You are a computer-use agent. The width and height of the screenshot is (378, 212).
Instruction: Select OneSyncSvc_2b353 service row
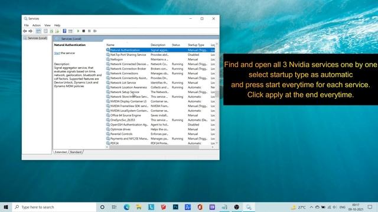click(x=160, y=120)
